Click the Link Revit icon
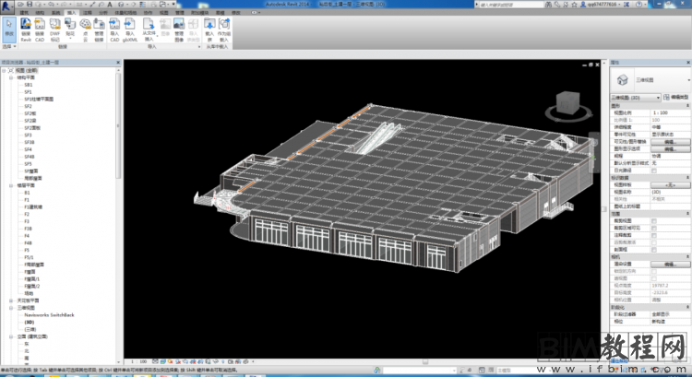 pos(26,27)
